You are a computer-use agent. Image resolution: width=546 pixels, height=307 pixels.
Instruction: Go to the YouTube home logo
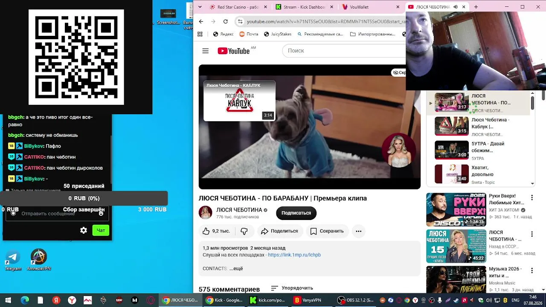(233, 51)
